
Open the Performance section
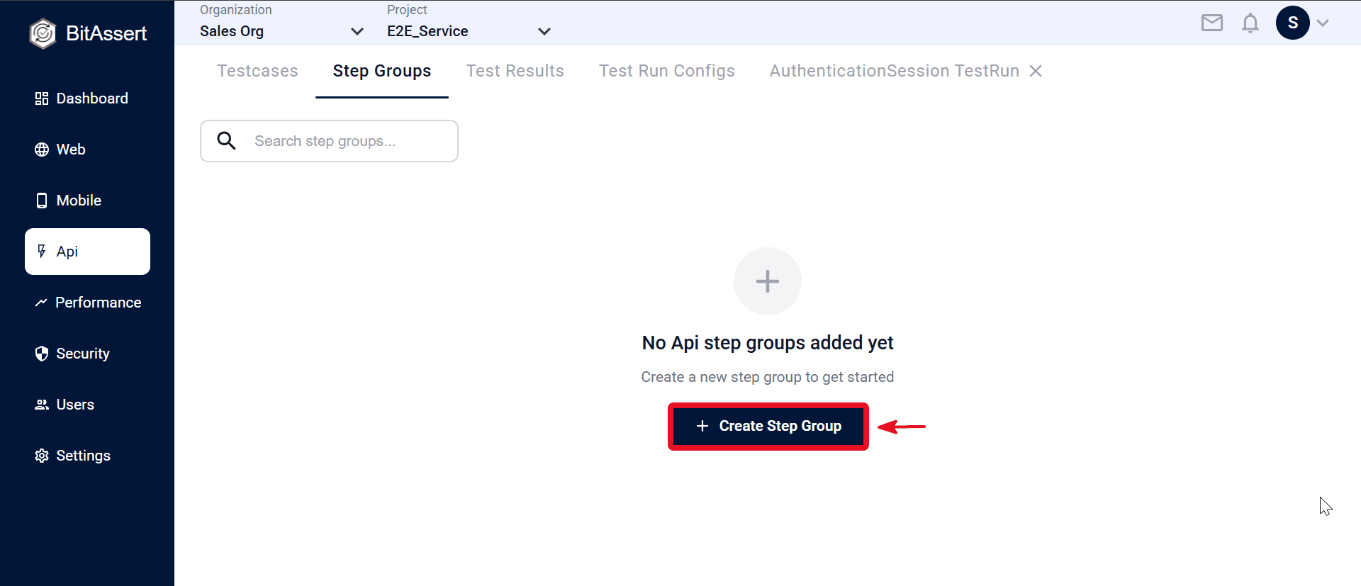(87, 303)
